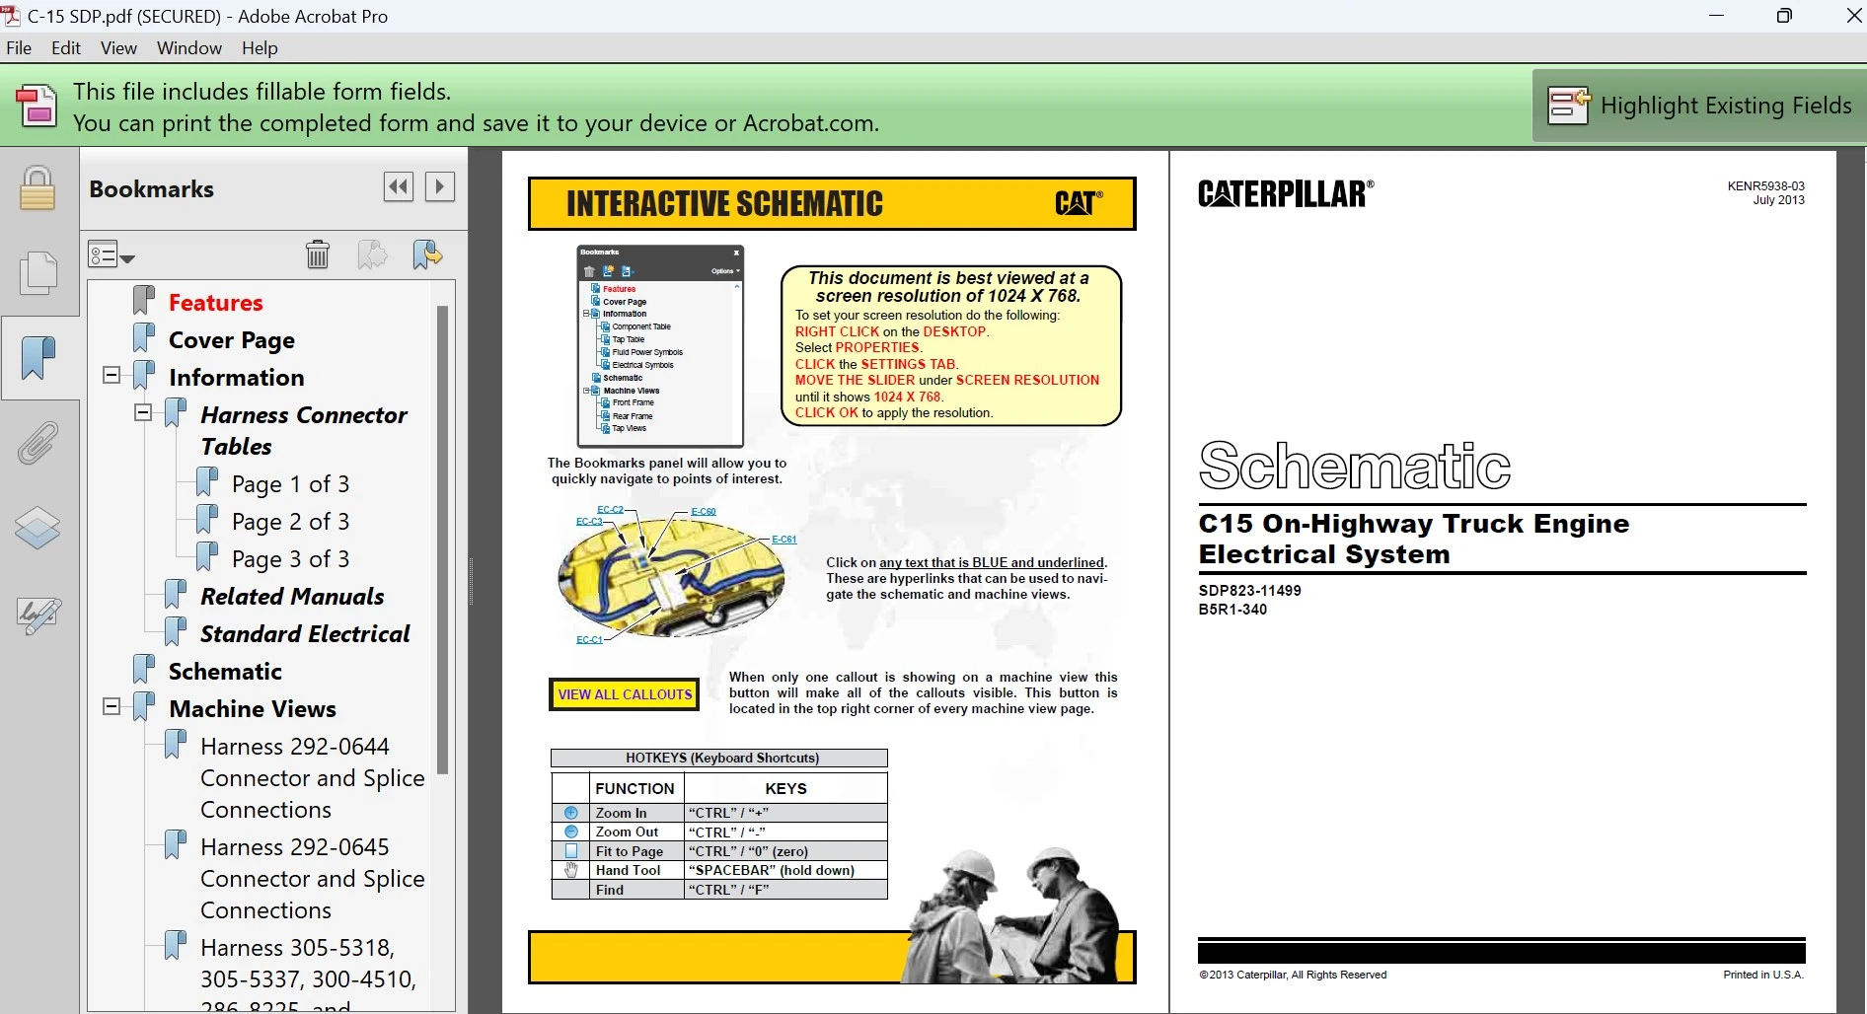The image size is (1867, 1014).
Task: Open the View menu
Action: click(118, 47)
